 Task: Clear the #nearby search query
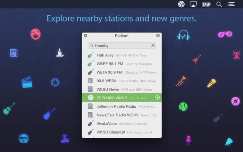click(153, 45)
